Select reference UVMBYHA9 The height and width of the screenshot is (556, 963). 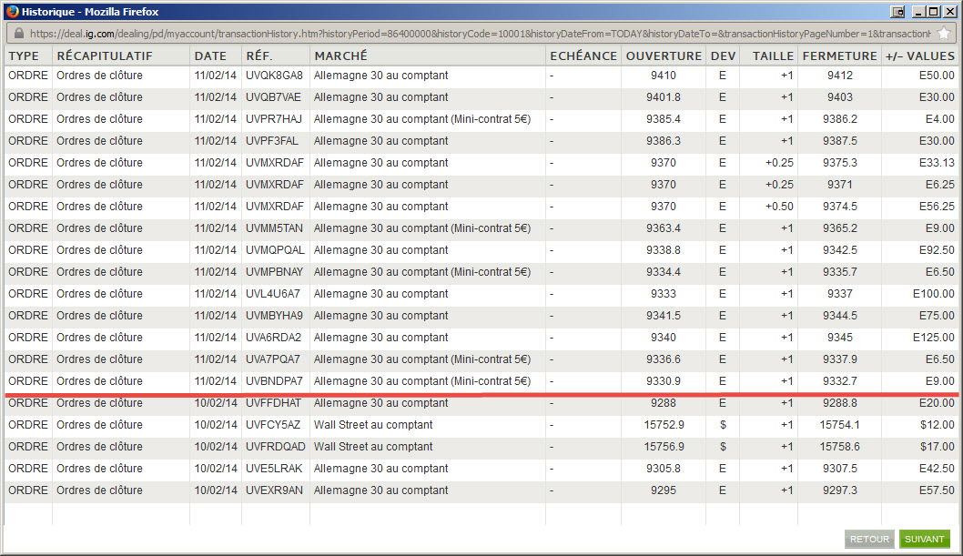275,316
